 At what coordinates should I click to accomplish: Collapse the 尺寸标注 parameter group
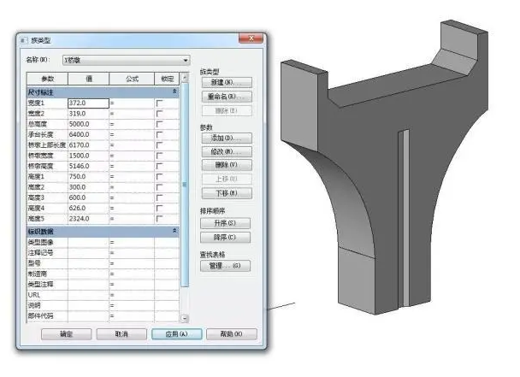click(174, 91)
